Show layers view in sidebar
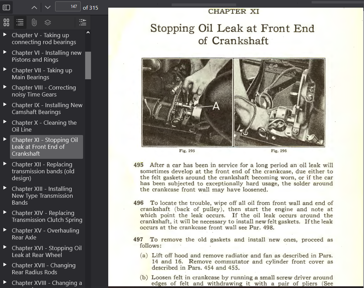Image resolution: width=364 pixels, height=288 pixels. pyautogui.click(x=48, y=22)
